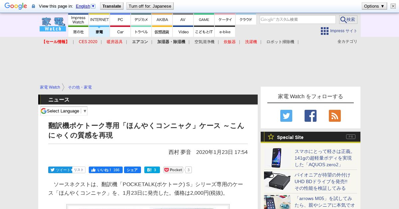Open the 加湿器・除湿機 category link
The image size is (399, 209).
coord(171,42)
